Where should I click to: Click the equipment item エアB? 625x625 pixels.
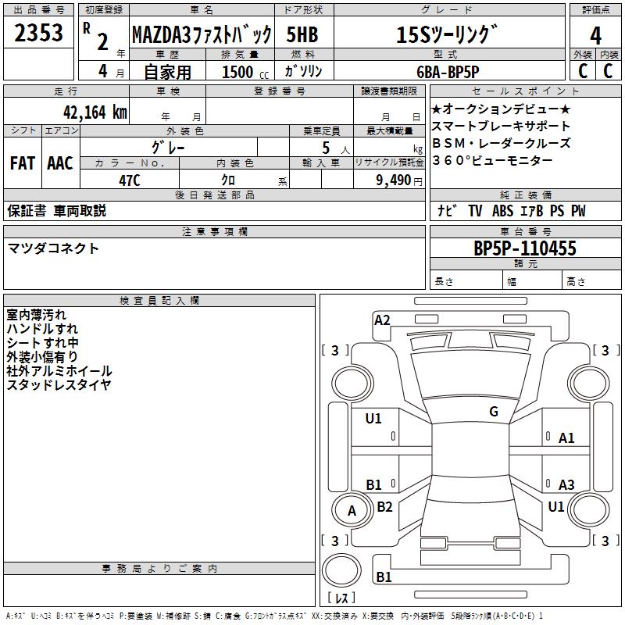click(532, 210)
